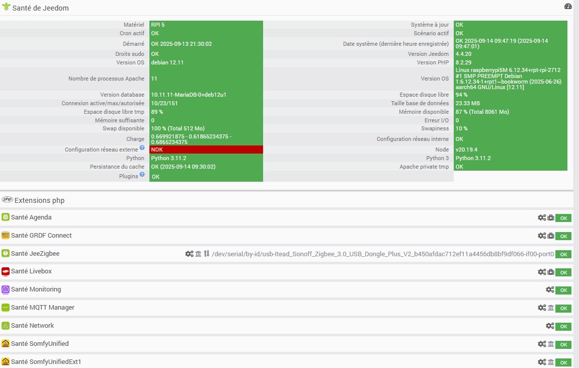The height and width of the screenshot is (368, 579).
Task: Click the OK status badge for Santé Monitoring
Action: pyautogui.click(x=563, y=290)
